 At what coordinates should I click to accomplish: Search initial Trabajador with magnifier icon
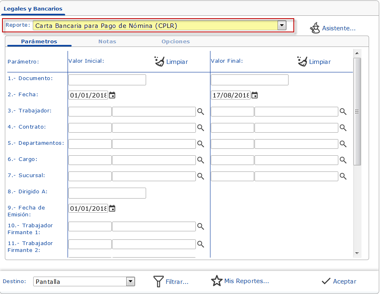point(200,112)
